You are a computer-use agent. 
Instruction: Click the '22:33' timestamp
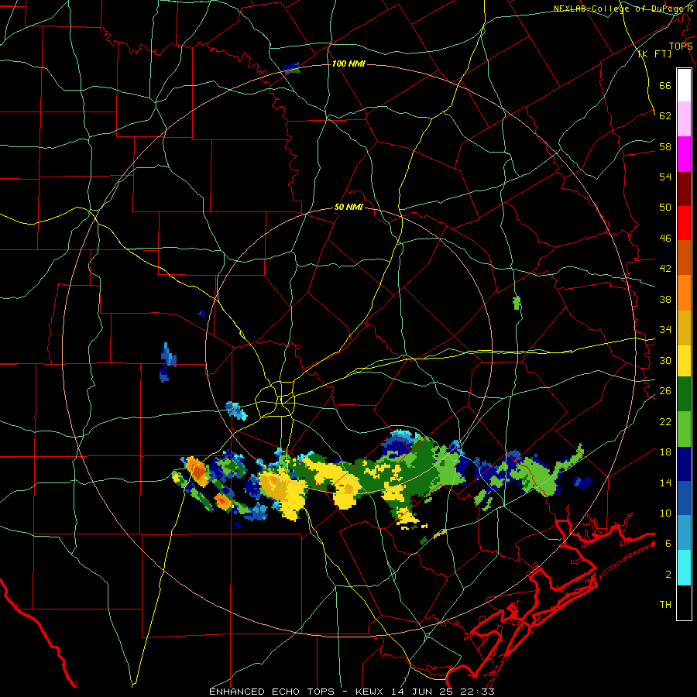477,692
